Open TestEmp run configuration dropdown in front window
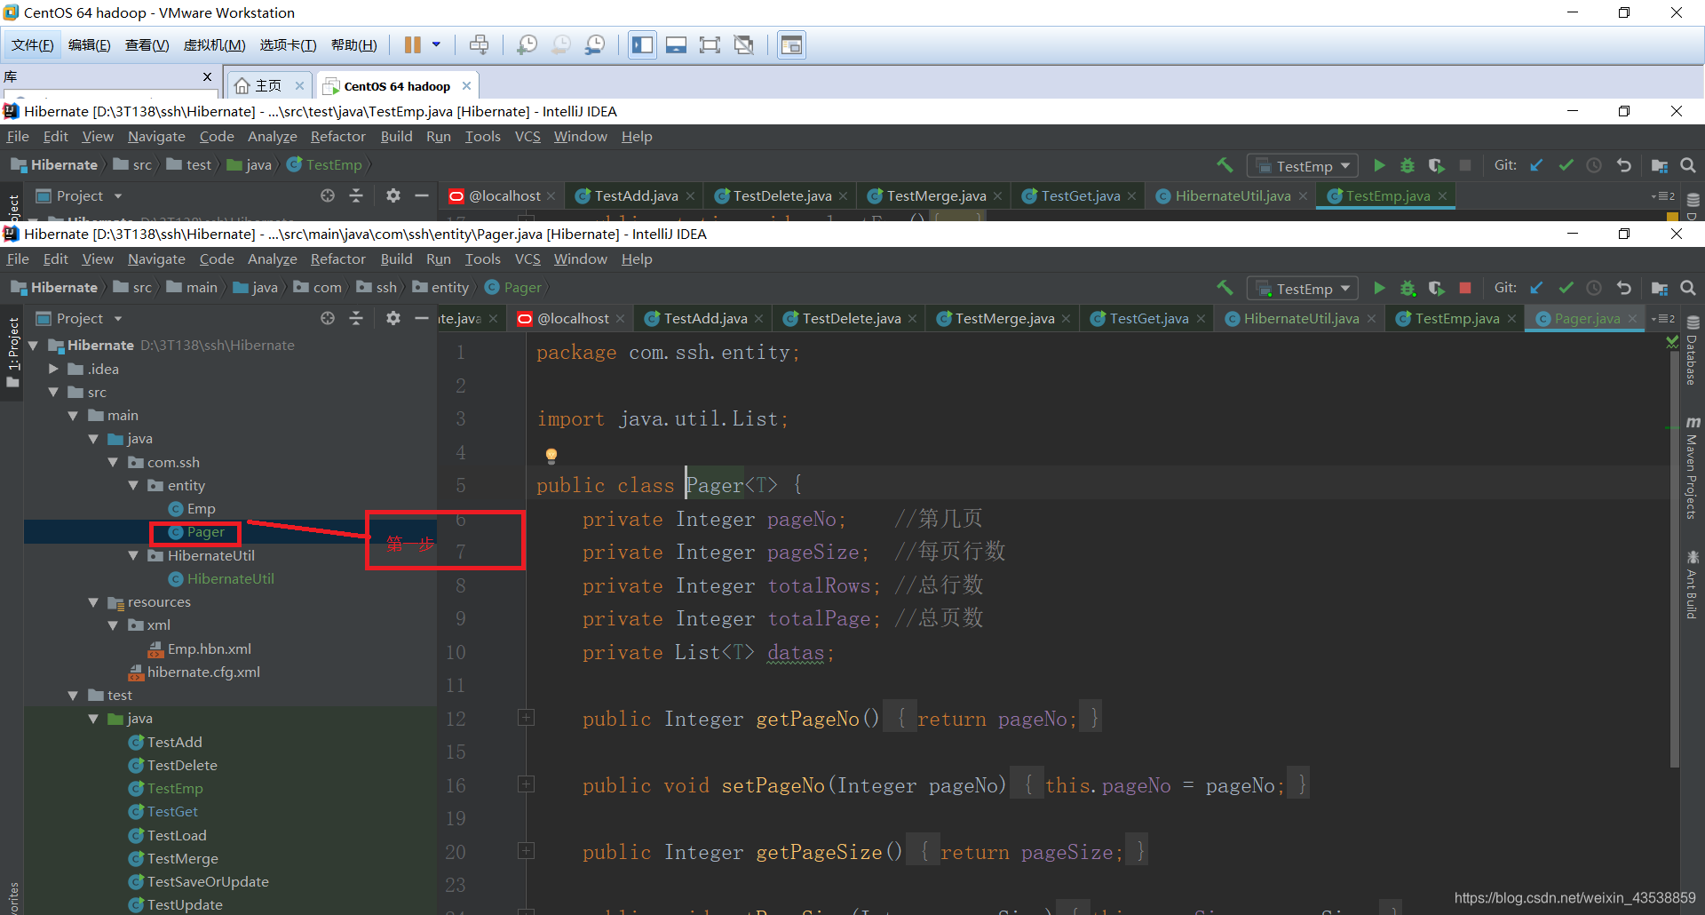The image size is (1705, 915). tap(1303, 289)
